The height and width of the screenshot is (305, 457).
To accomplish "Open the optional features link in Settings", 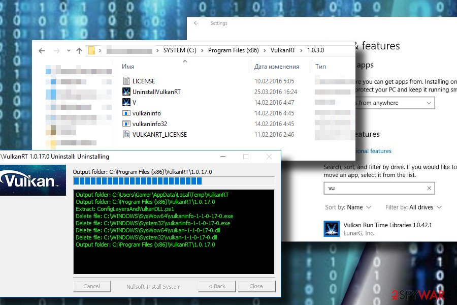I will click(x=373, y=151).
